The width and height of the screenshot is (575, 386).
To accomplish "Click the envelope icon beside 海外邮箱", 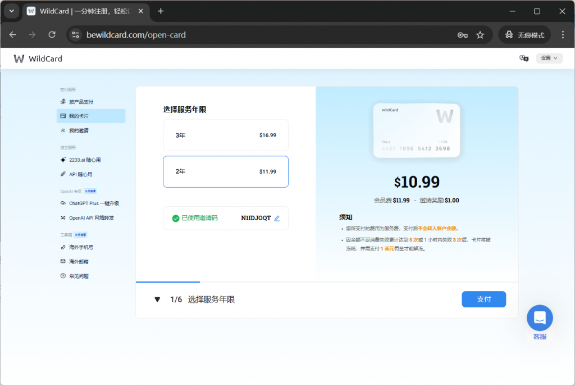I will tap(63, 262).
